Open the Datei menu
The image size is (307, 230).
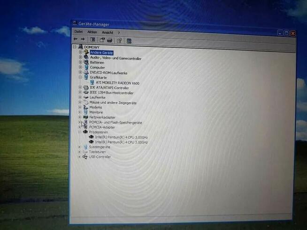click(78, 31)
